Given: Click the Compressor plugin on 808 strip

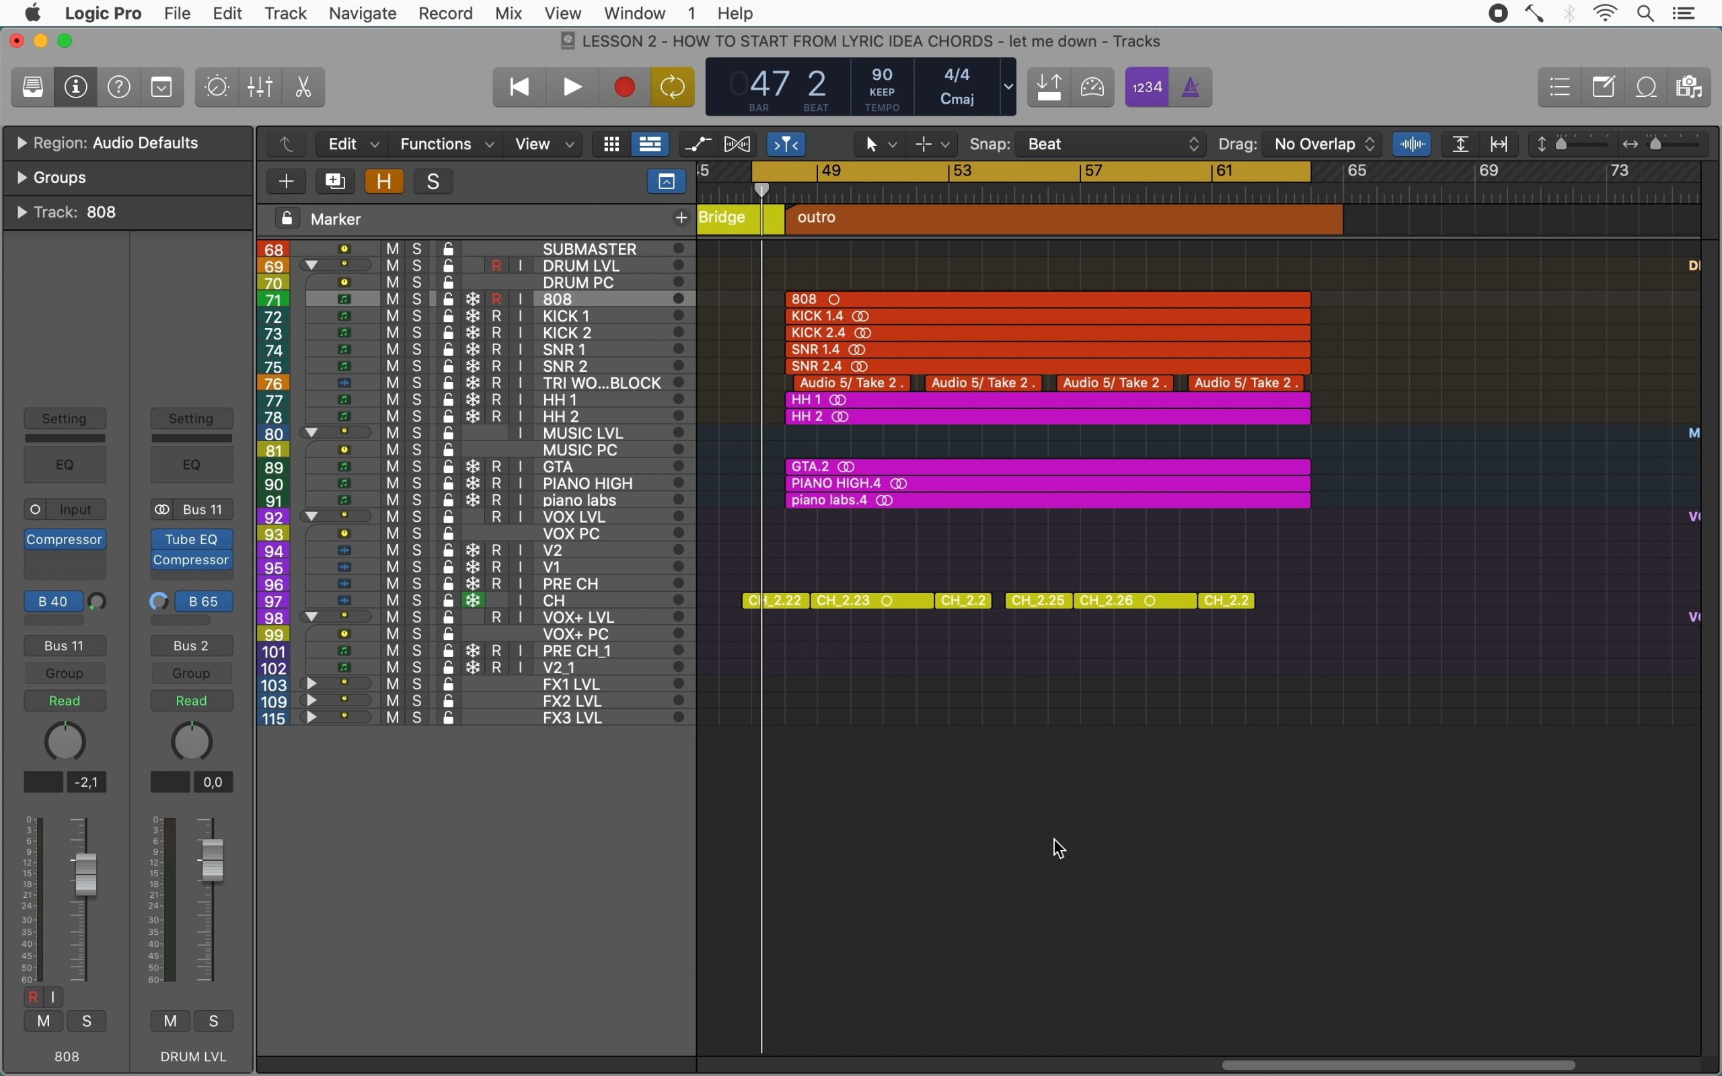Looking at the screenshot, I should 65,539.
